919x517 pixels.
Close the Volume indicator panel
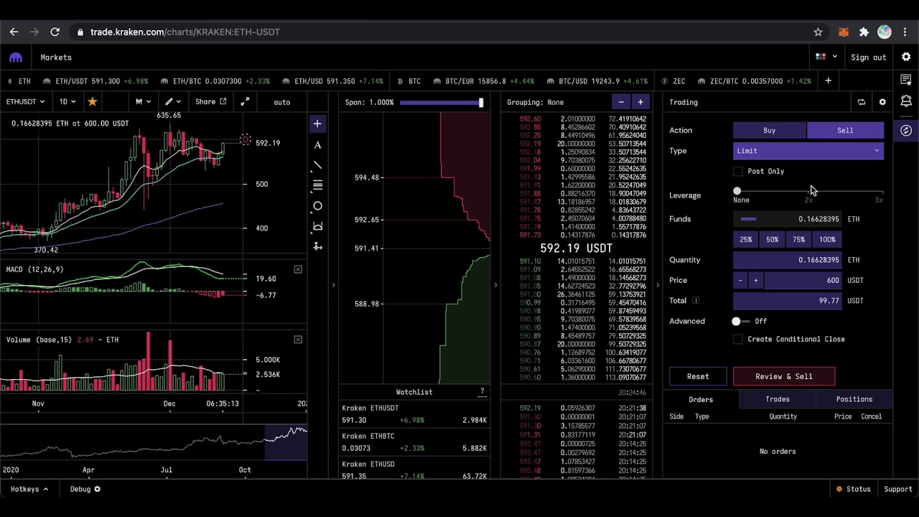[x=298, y=340]
